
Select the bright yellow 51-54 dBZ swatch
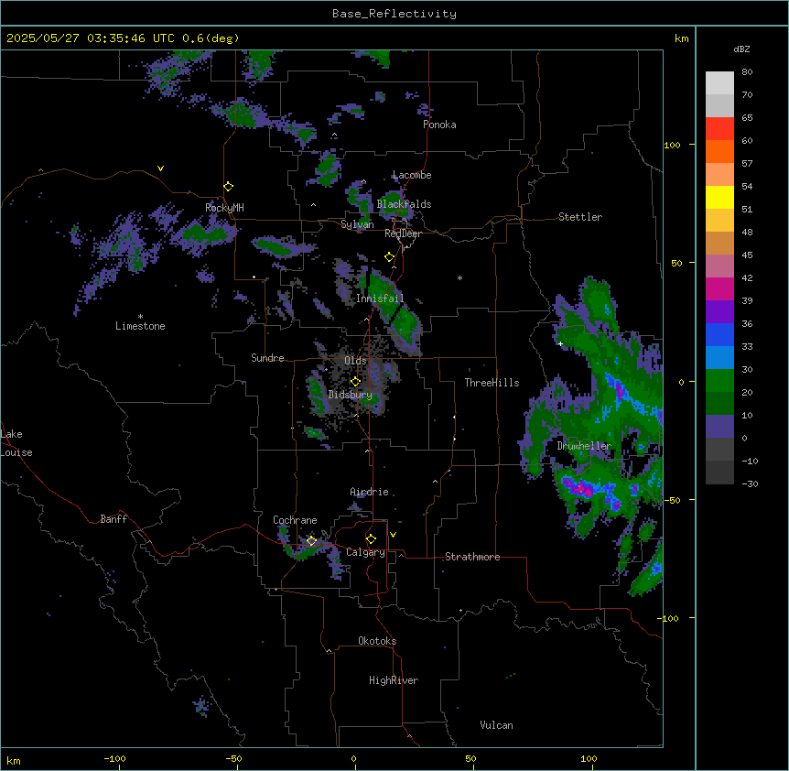pyautogui.click(x=719, y=197)
